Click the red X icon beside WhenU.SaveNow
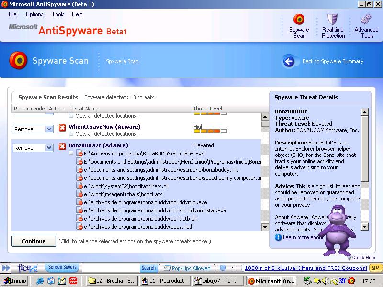Screen dimensions: 383x287 [62, 127]
